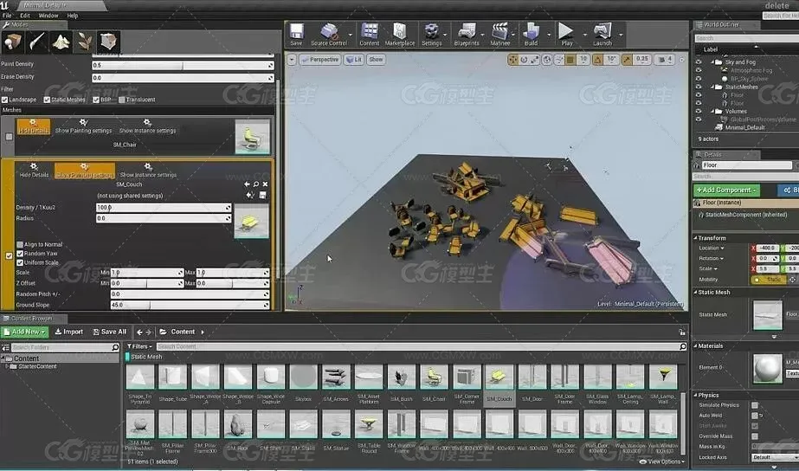This screenshot has height=471, width=799.
Task: Select StarterContent folder in tree
Action: tap(37, 366)
